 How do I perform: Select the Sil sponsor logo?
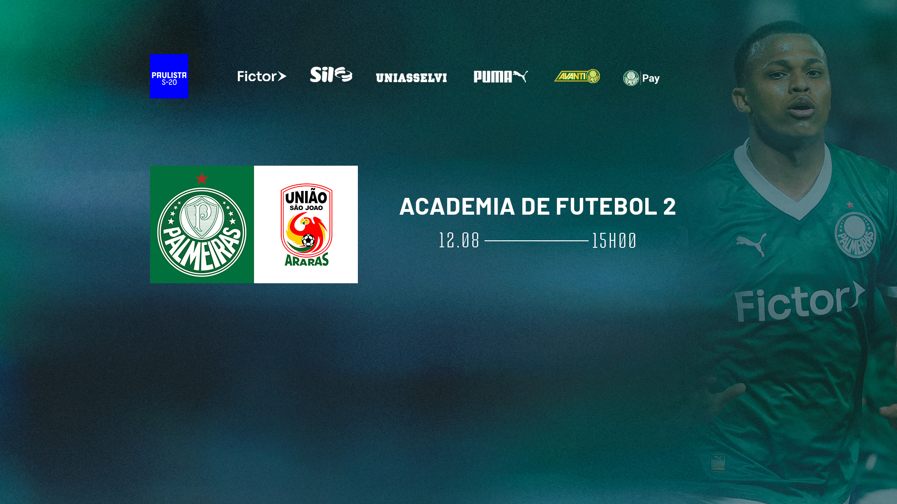331,75
